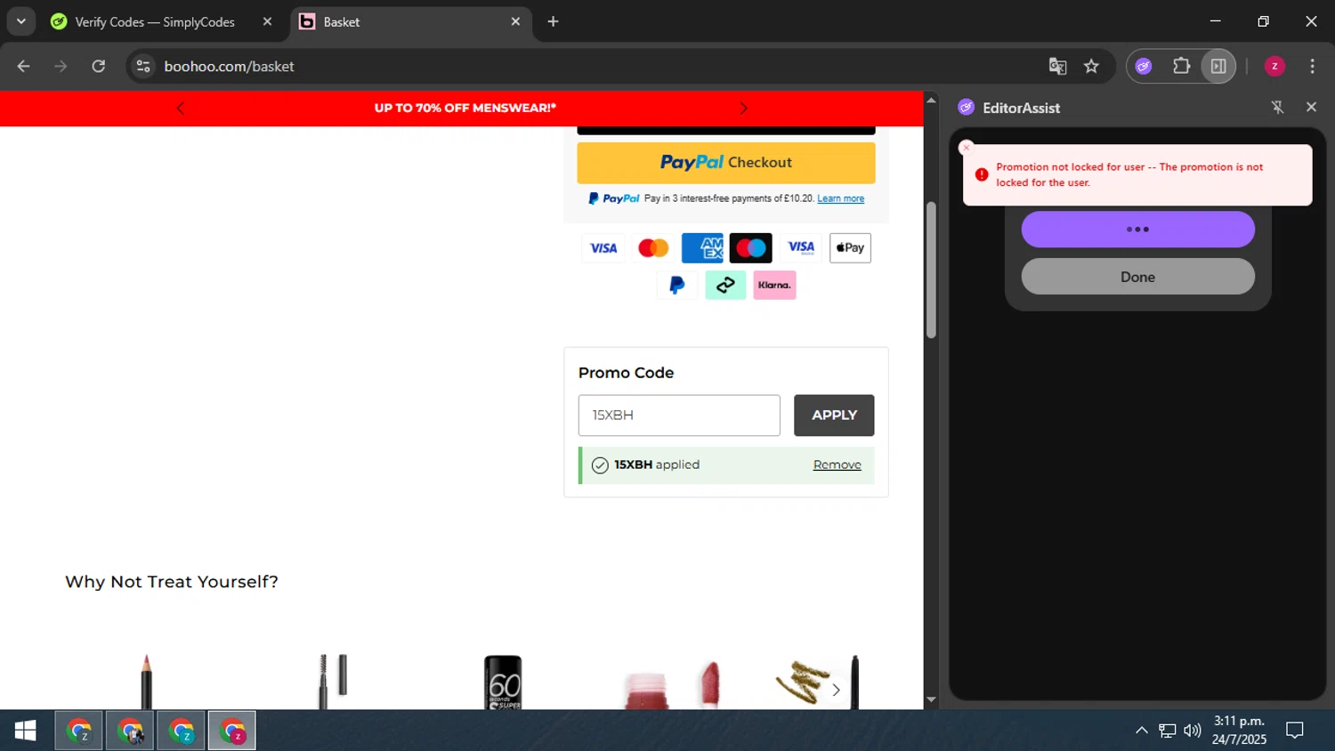Click the error alert icon in notification

tap(982, 174)
